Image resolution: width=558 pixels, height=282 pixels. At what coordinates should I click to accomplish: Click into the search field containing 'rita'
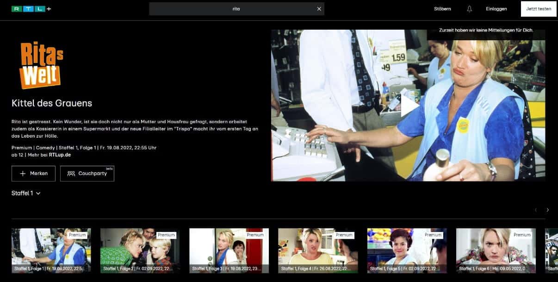(x=236, y=9)
